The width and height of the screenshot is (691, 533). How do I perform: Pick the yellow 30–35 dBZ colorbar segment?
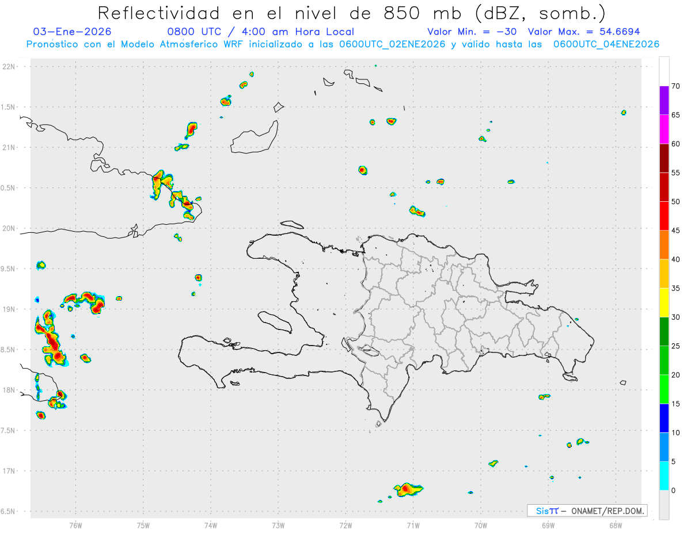pyautogui.click(x=664, y=303)
